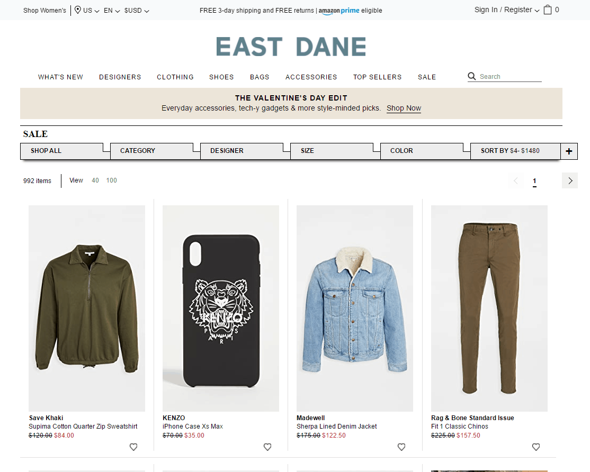Click the $35.00 sale price
Viewport: 590px width, 472px height.
[194, 435]
